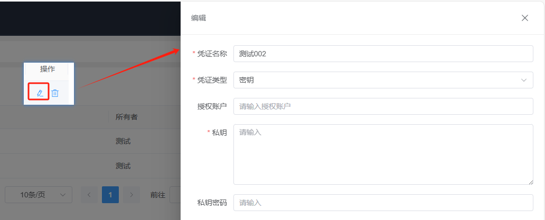Open the 10条/页 page size dropdown

pyautogui.click(x=39, y=195)
